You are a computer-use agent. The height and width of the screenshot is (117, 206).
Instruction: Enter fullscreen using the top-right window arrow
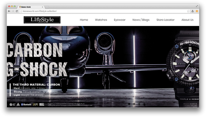pyautogui.click(x=197, y=6)
